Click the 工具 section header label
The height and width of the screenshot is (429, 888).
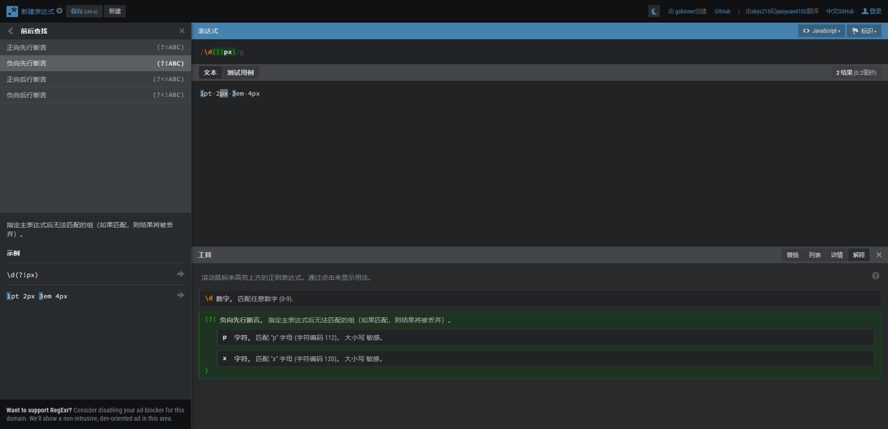pyautogui.click(x=205, y=255)
